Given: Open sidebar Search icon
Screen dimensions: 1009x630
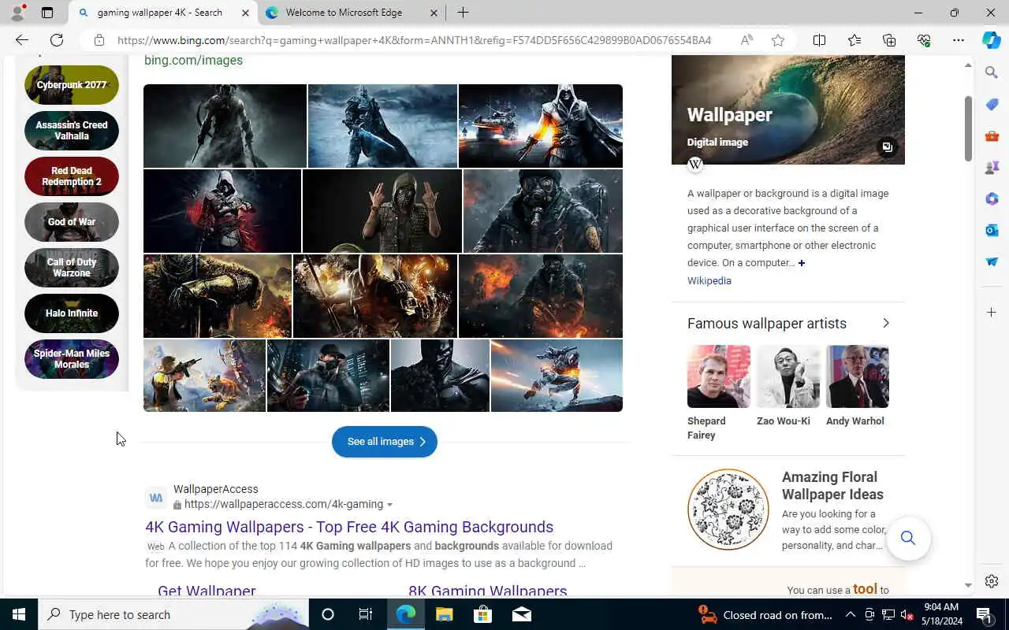Looking at the screenshot, I should (992, 72).
